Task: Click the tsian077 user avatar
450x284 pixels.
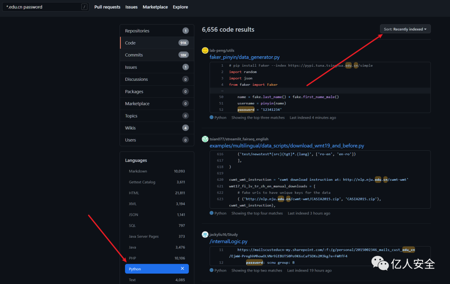Action: (205, 139)
